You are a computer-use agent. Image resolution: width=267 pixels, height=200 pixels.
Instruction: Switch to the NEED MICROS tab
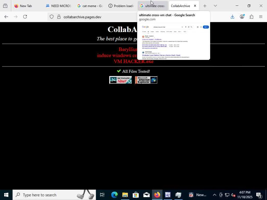(58, 6)
